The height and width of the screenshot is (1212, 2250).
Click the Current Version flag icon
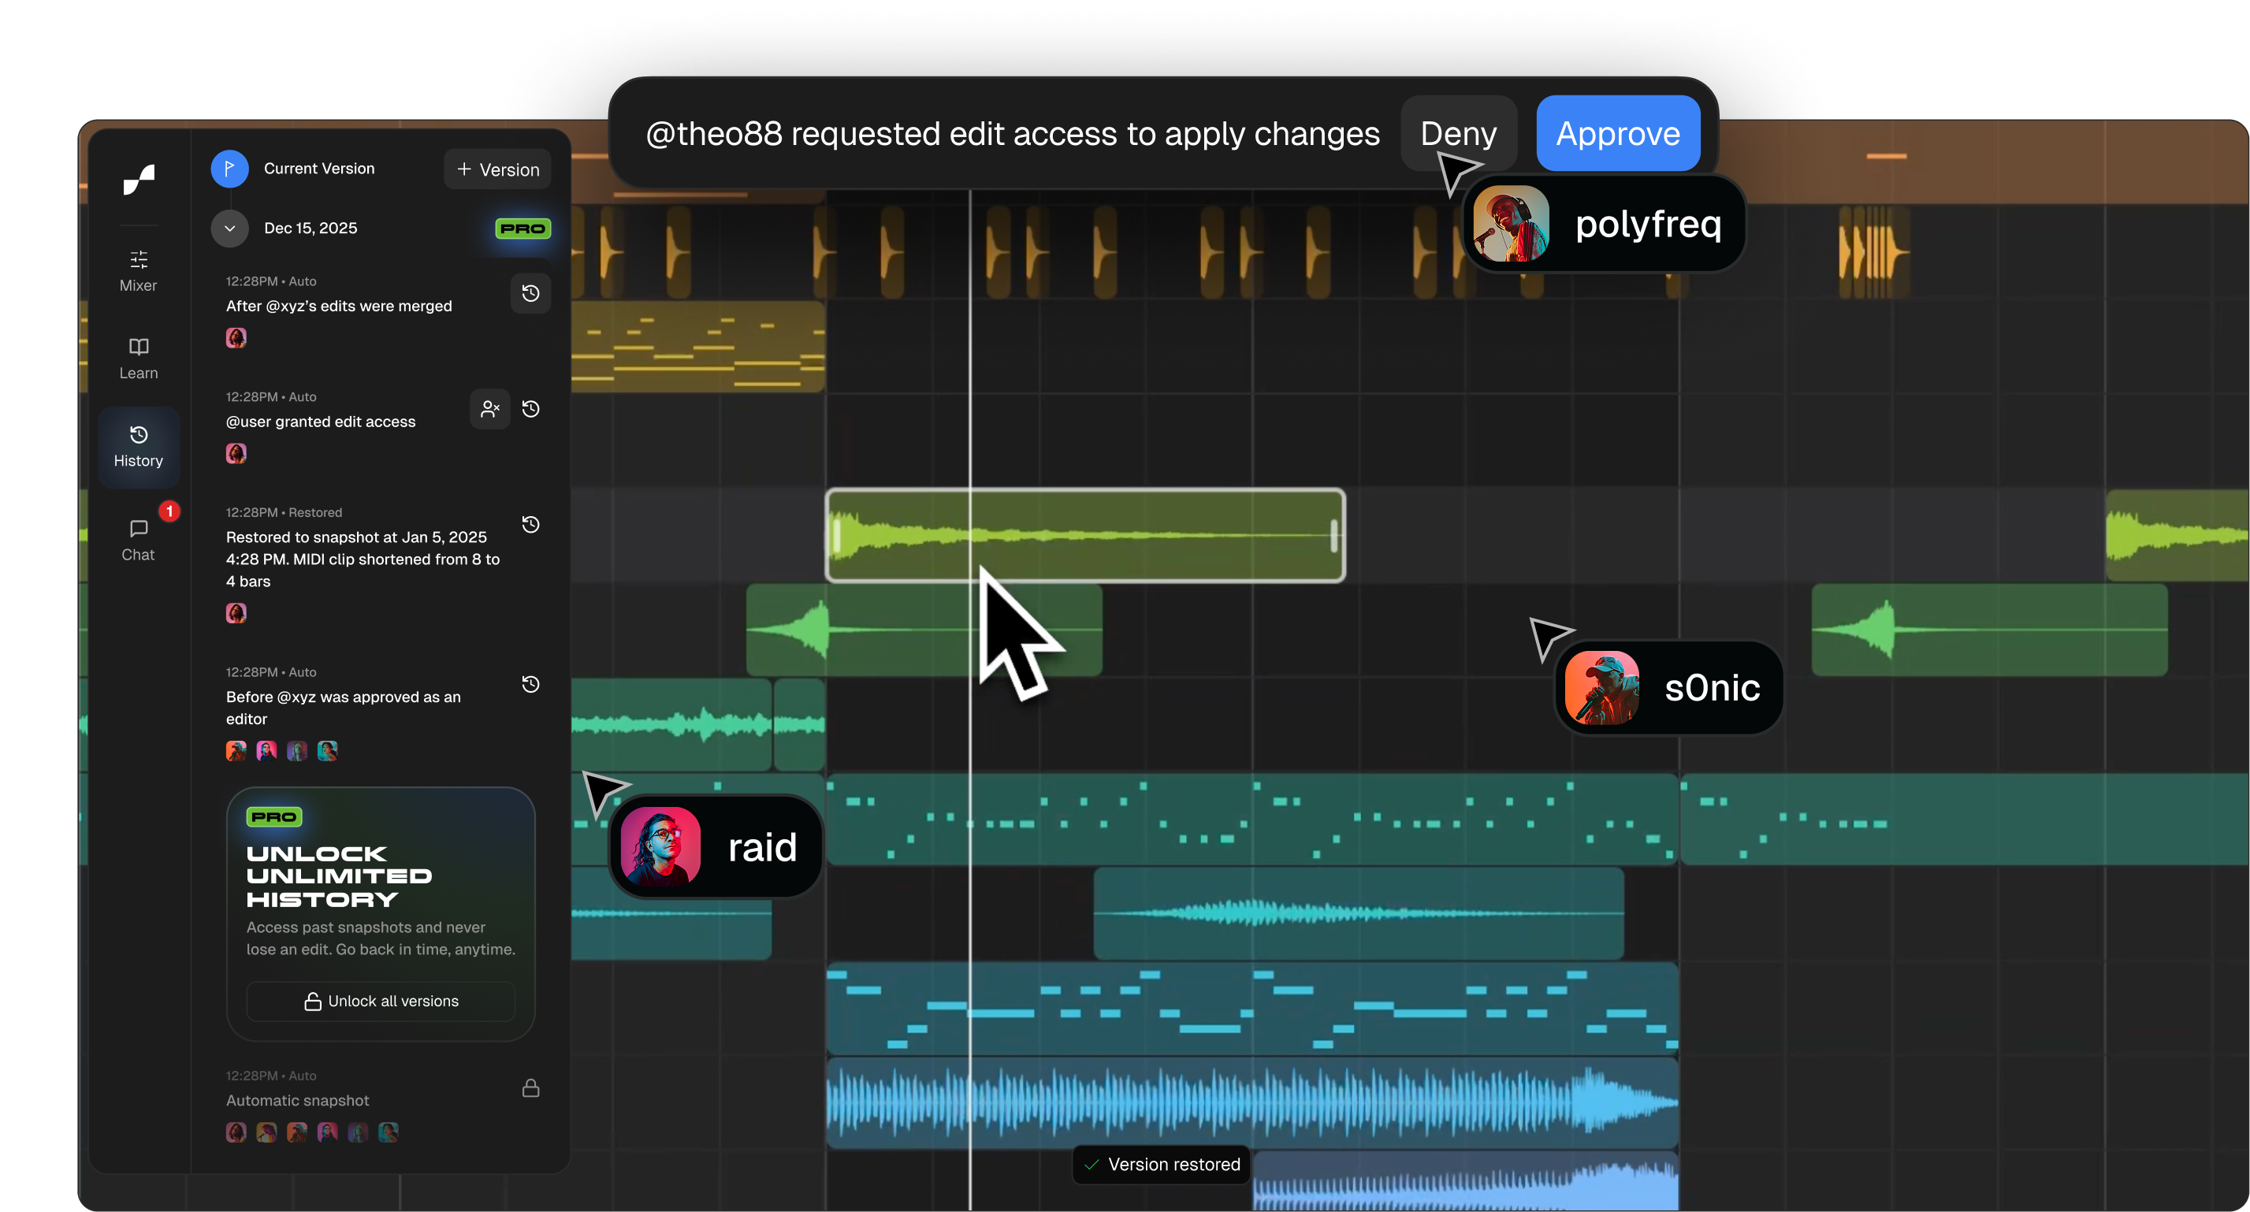click(229, 169)
